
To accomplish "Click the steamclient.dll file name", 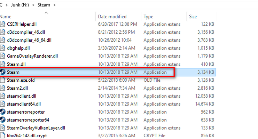I will point(22,96).
